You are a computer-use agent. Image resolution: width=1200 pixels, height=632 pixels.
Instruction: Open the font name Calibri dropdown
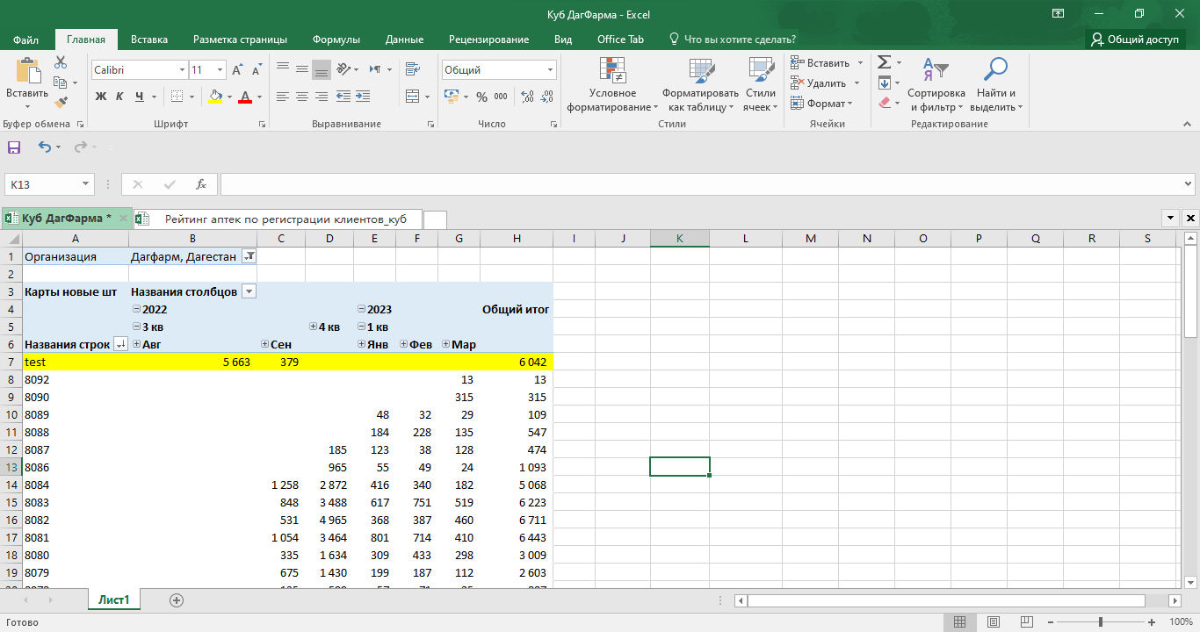pyautogui.click(x=183, y=70)
